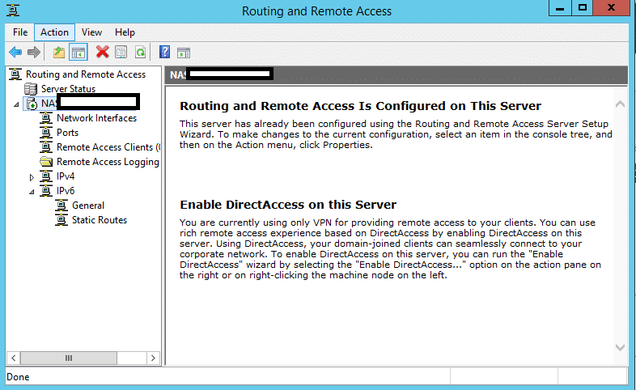Select IPv6 label in the tree
The width and height of the screenshot is (636, 390).
(66, 191)
